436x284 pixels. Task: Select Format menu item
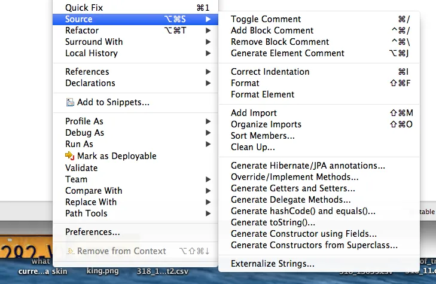click(245, 83)
